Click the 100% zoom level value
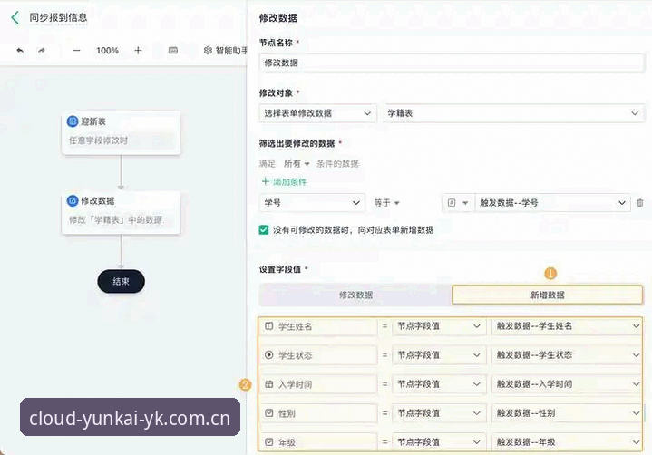 pyautogui.click(x=107, y=51)
